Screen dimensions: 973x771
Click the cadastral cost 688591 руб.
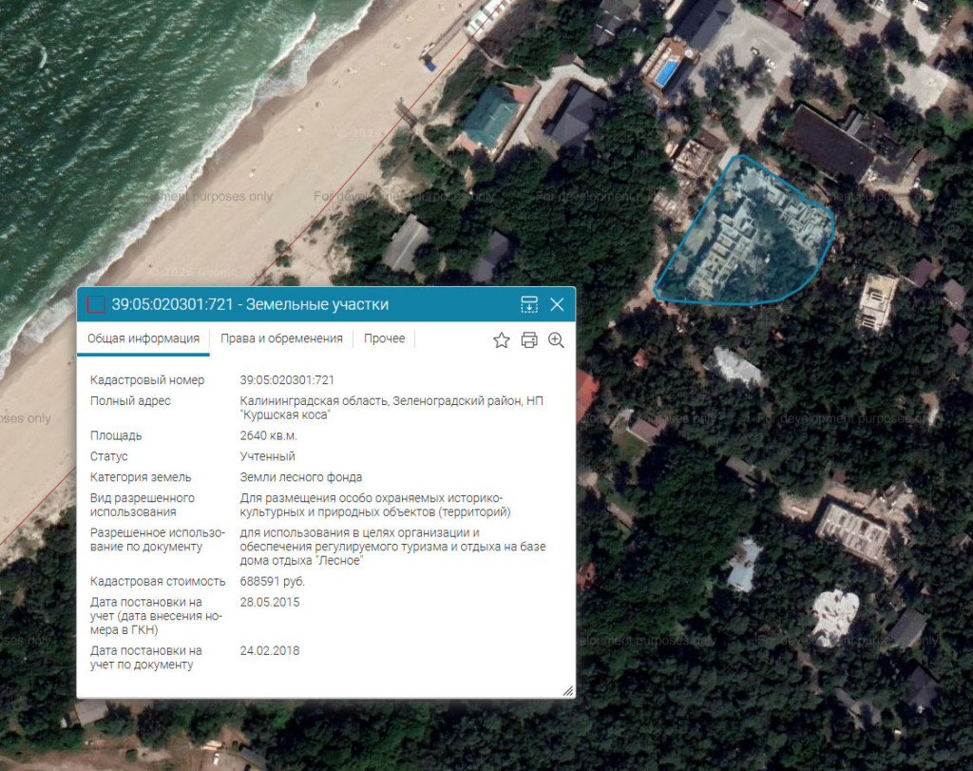[273, 582]
